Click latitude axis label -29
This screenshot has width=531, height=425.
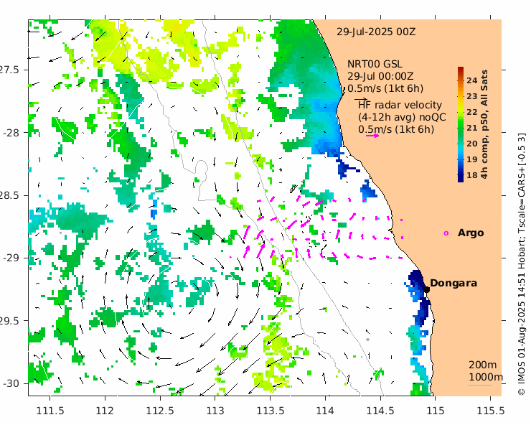(11, 258)
